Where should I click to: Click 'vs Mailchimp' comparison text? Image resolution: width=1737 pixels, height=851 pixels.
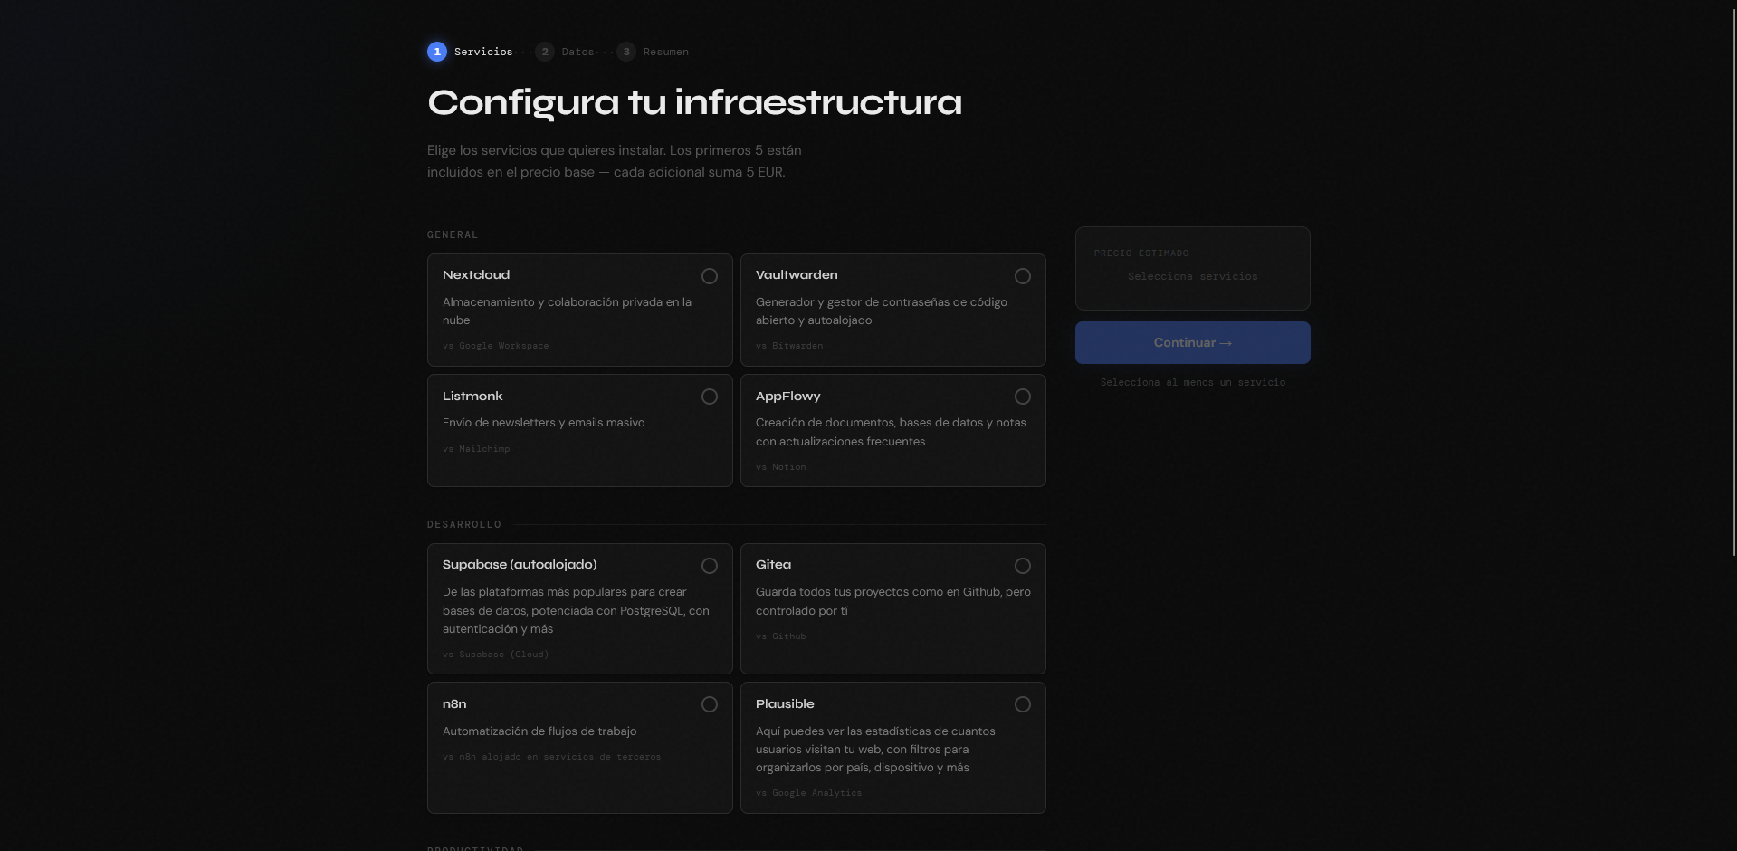click(x=476, y=449)
